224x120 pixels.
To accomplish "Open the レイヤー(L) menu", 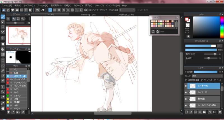I will (x=29, y=5).
